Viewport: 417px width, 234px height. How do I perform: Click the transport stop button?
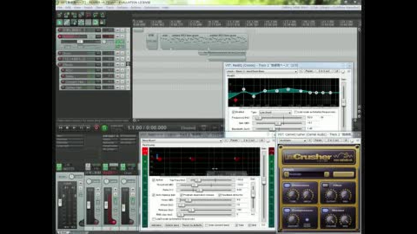point(68,127)
